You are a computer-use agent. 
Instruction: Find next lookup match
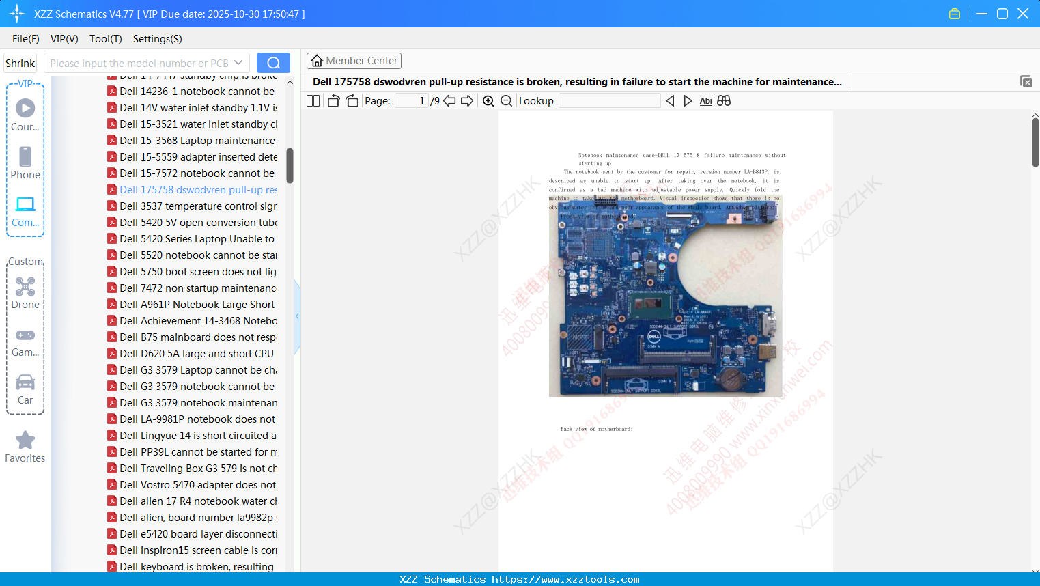[688, 100]
